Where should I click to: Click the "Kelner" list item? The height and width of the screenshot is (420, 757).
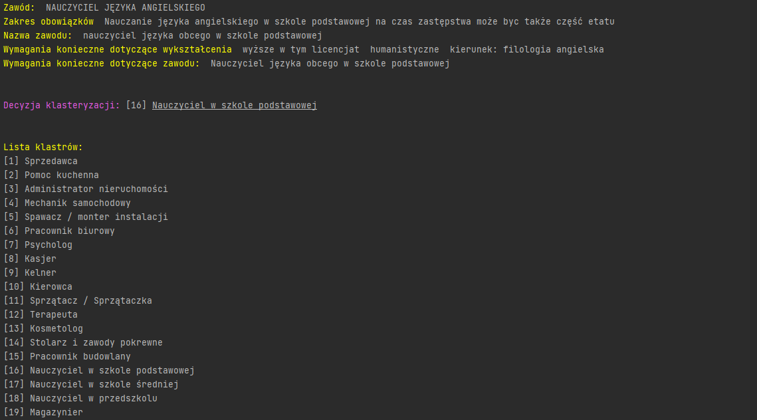coord(40,273)
